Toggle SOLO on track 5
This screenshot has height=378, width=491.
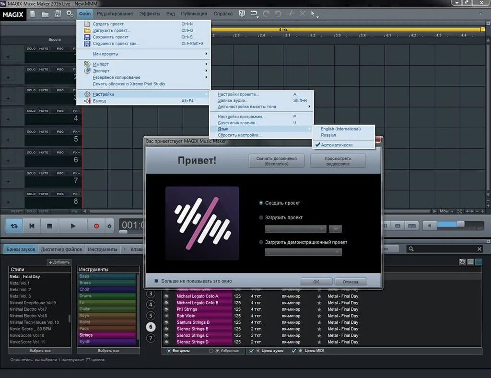pyautogui.click(x=31, y=132)
